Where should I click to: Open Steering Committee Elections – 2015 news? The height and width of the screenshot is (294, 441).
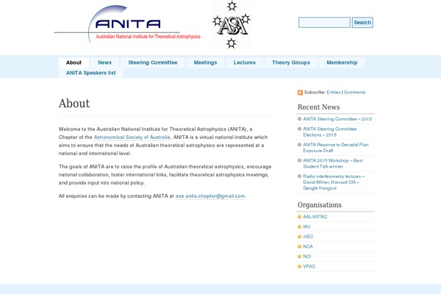329,132
